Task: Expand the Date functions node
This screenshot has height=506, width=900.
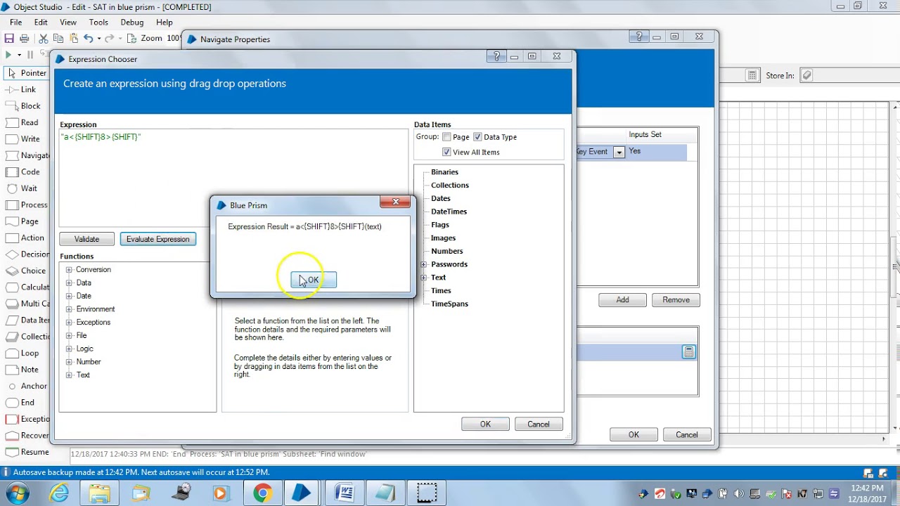Action: (x=69, y=296)
